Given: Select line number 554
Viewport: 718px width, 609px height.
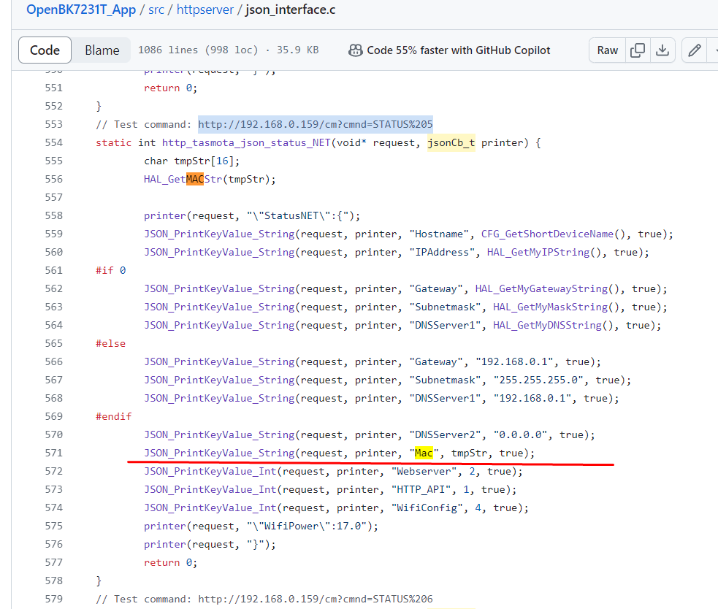Looking at the screenshot, I should pyautogui.click(x=53, y=143).
